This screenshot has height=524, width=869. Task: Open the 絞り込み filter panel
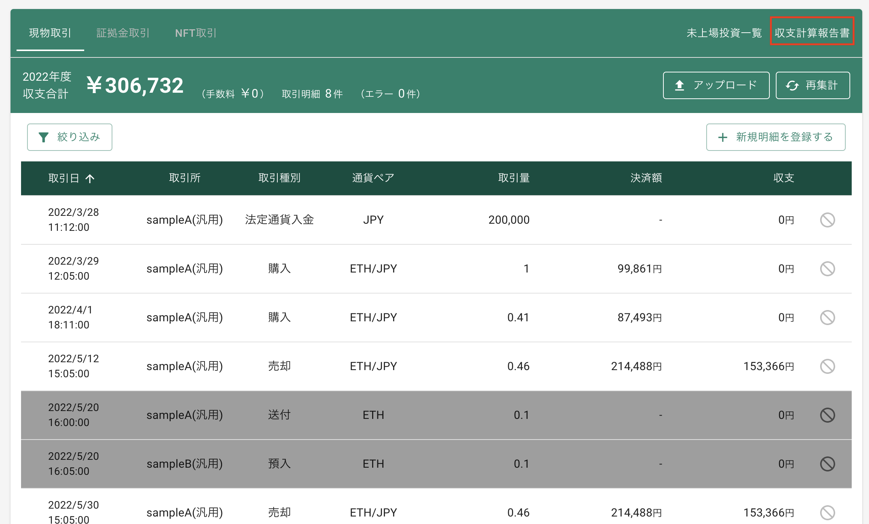pos(69,137)
